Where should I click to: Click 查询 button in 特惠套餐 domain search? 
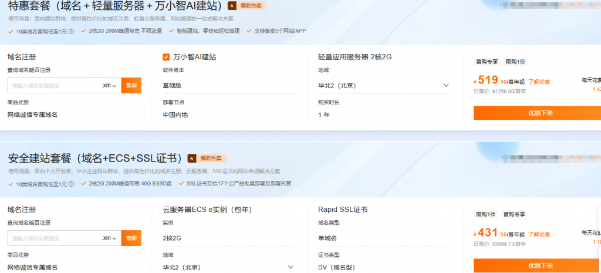coord(131,86)
